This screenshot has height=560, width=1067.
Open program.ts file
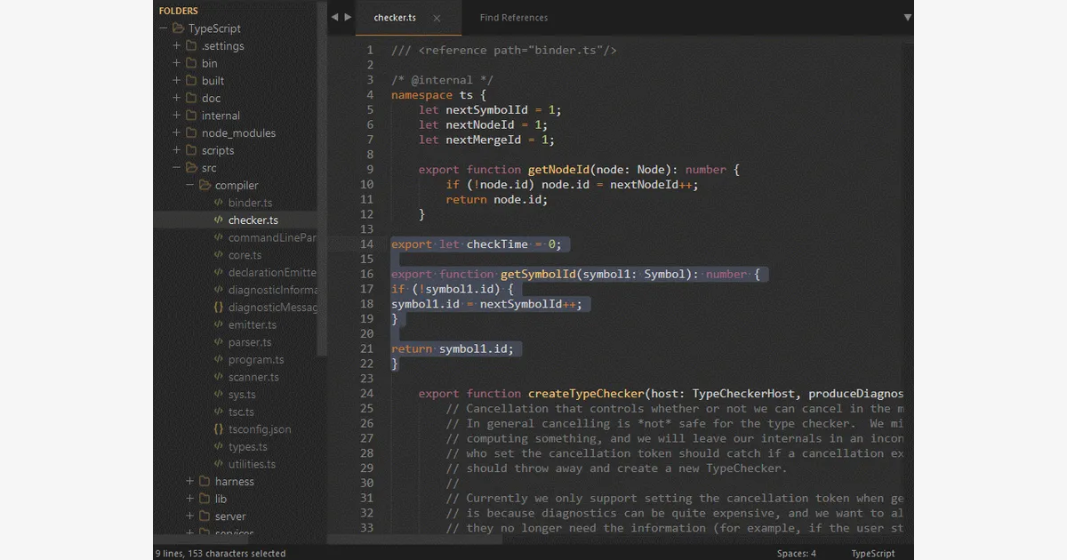coord(256,360)
